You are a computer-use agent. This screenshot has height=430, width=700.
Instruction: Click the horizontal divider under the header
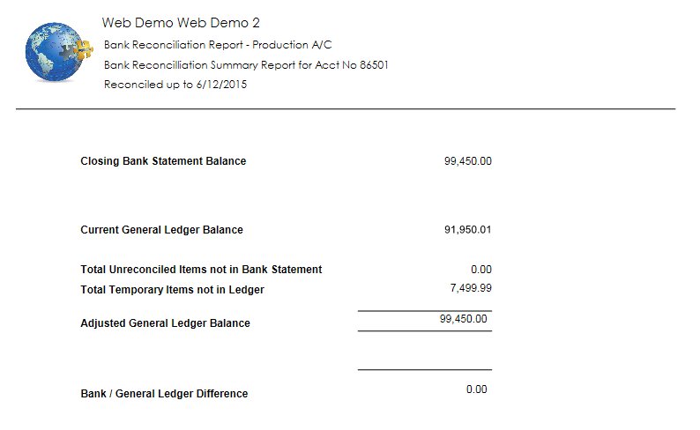pyautogui.click(x=346, y=108)
